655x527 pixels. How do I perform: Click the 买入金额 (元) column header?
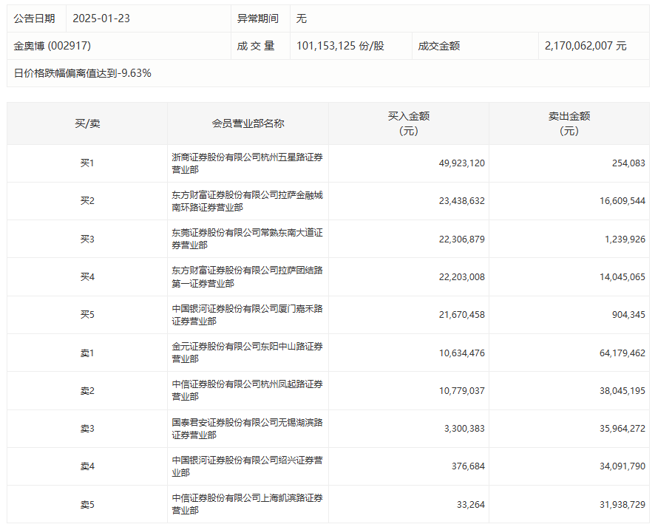(409, 123)
